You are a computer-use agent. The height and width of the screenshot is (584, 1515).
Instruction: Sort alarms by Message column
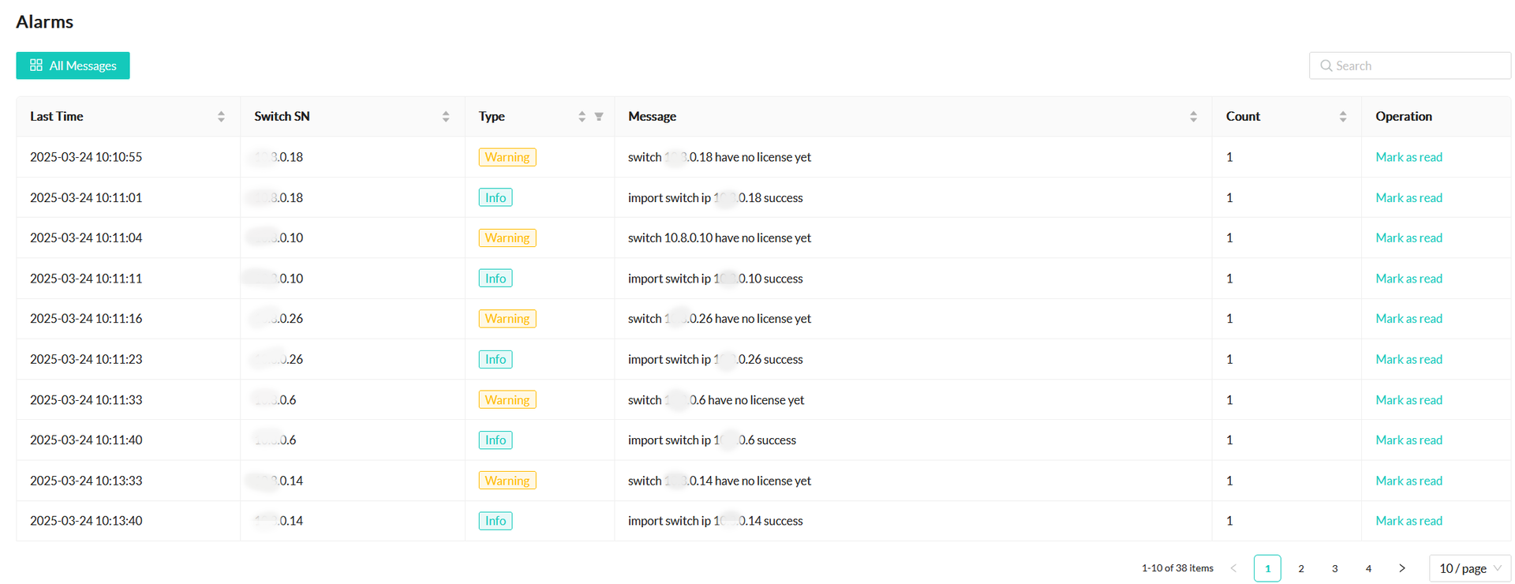tap(1193, 117)
